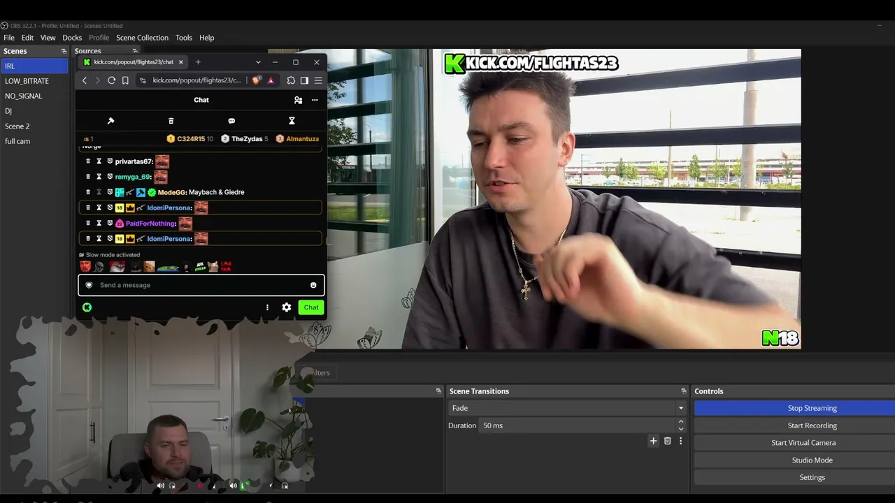Float the Scenes dock
The height and width of the screenshot is (503, 895).
(64, 51)
